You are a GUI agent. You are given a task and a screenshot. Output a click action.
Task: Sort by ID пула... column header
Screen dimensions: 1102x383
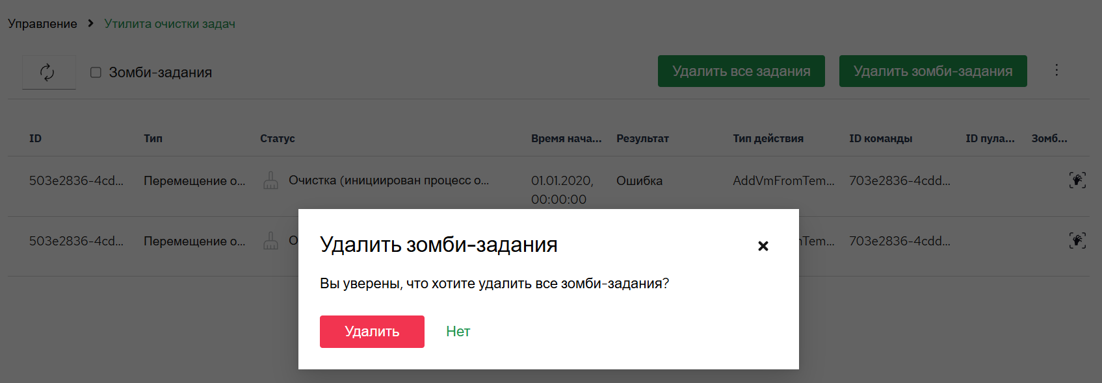coord(990,138)
